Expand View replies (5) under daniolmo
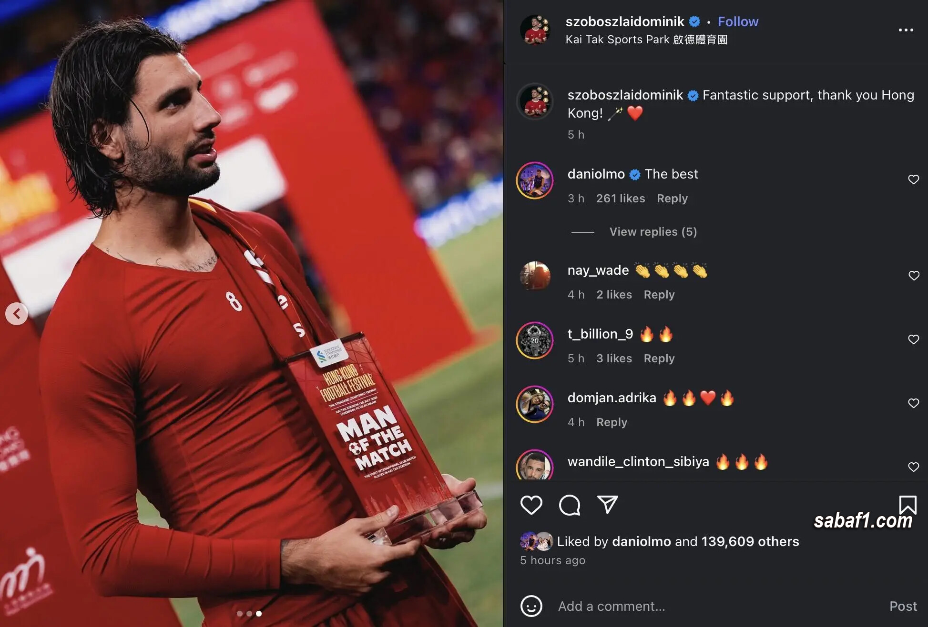Viewport: 928px width, 627px height. 653,232
